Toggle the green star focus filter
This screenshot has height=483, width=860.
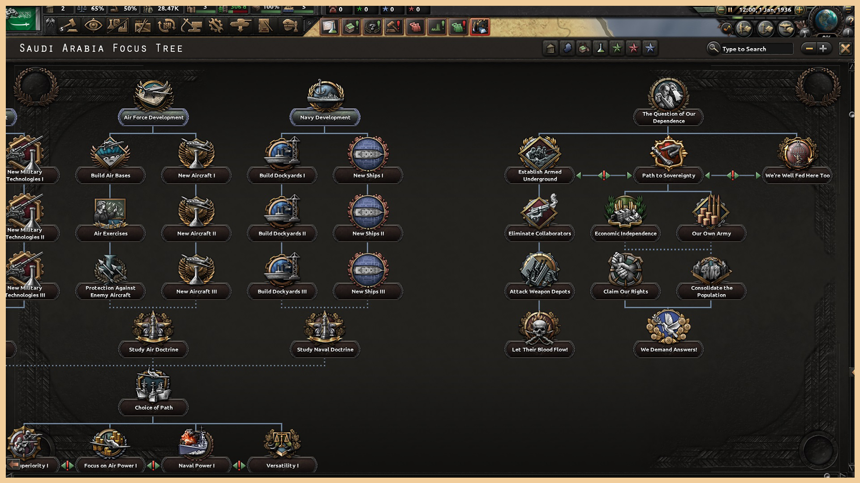click(617, 48)
